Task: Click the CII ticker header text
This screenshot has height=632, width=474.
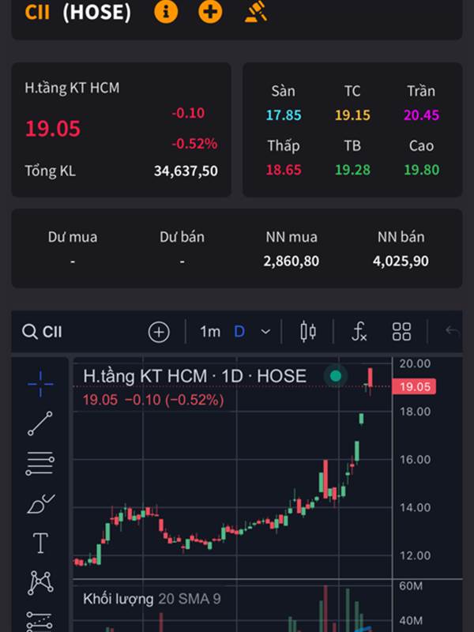Action: point(37,12)
